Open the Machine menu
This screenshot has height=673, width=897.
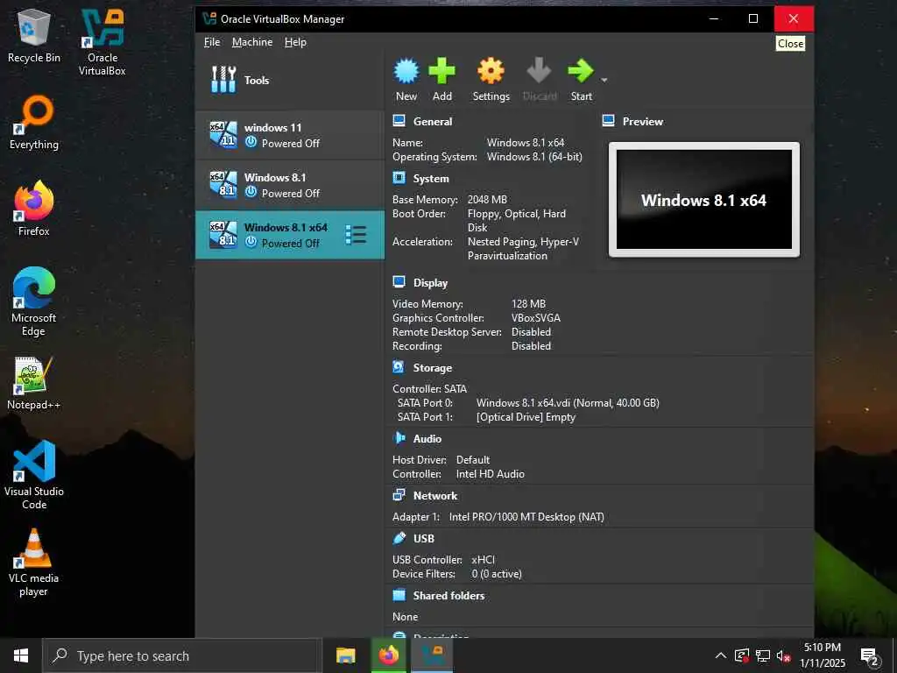[252, 42]
